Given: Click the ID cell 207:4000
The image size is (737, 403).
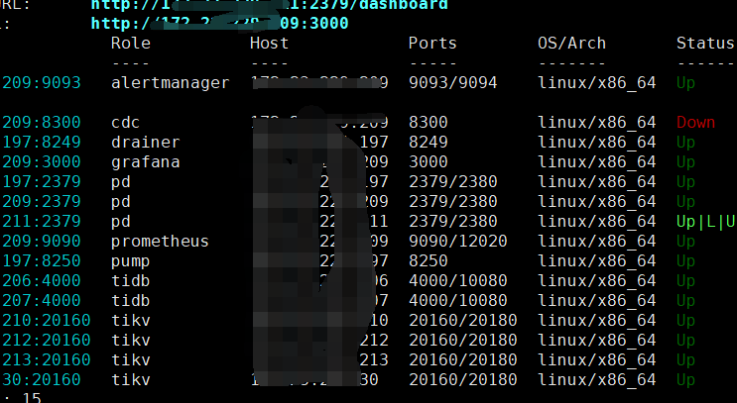Looking at the screenshot, I should tap(42, 300).
